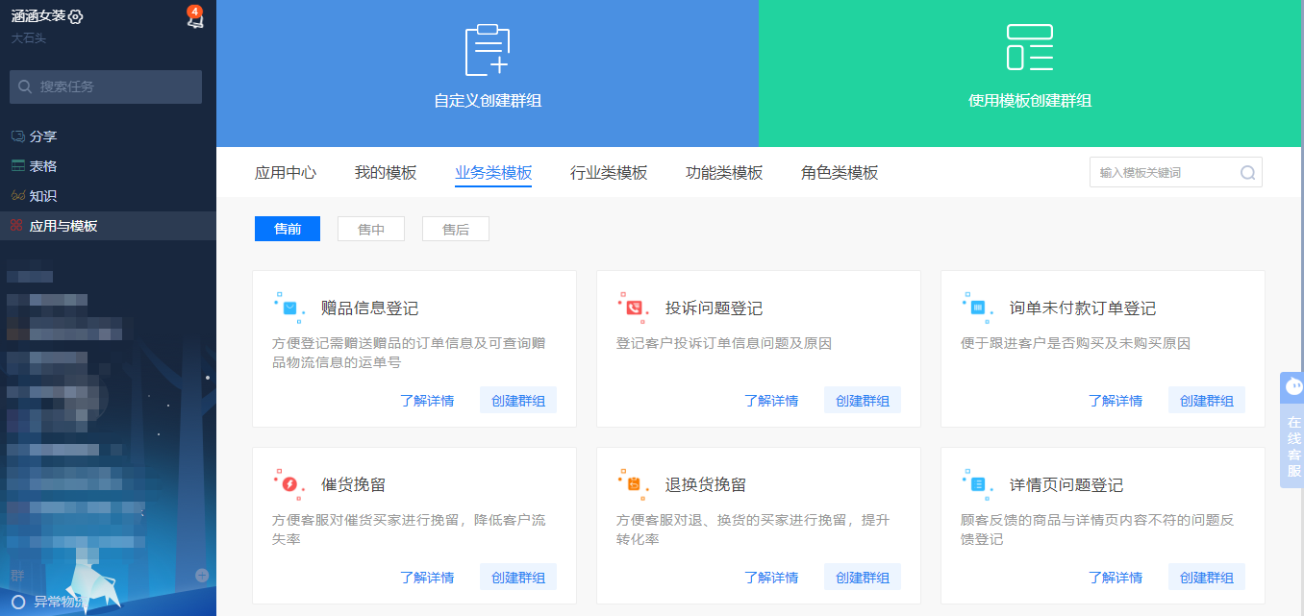Image resolution: width=1304 pixels, height=616 pixels.
Task: Open the notification bell with badge 4
Action: tap(194, 19)
